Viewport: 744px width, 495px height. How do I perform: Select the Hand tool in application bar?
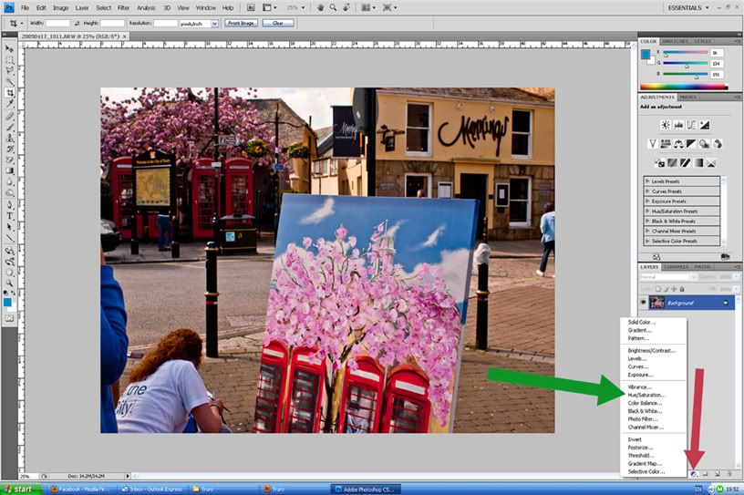point(320,7)
